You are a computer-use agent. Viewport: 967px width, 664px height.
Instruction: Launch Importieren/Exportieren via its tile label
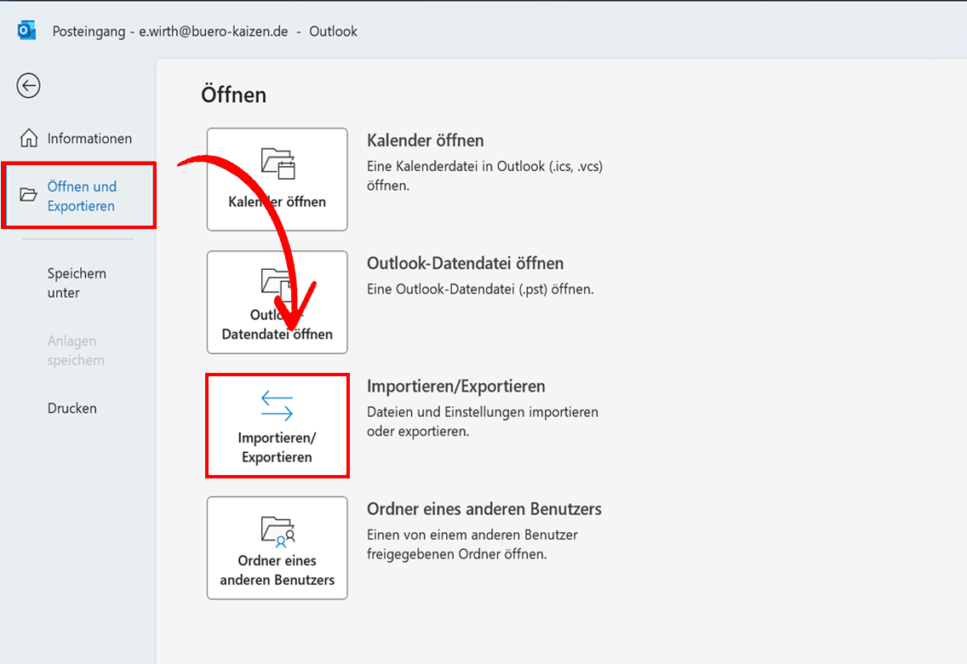pos(277,447)
